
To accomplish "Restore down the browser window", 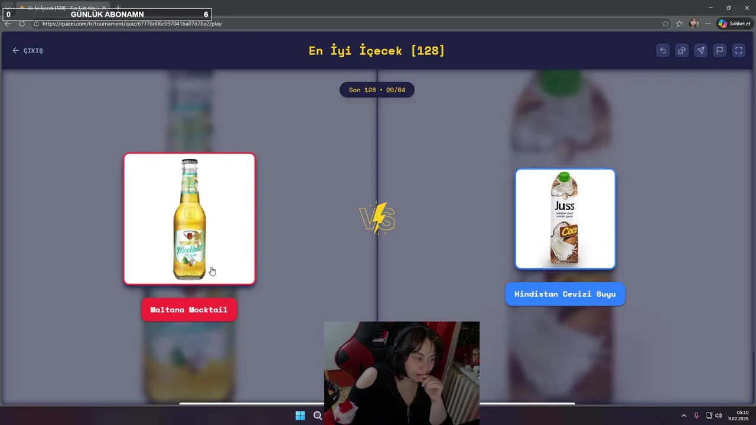I will [x=728, y=8].
